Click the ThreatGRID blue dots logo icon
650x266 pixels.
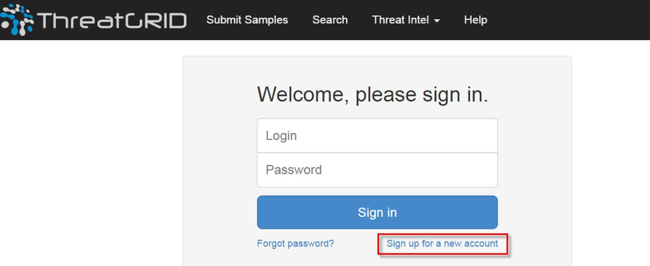tap(16, 19)
